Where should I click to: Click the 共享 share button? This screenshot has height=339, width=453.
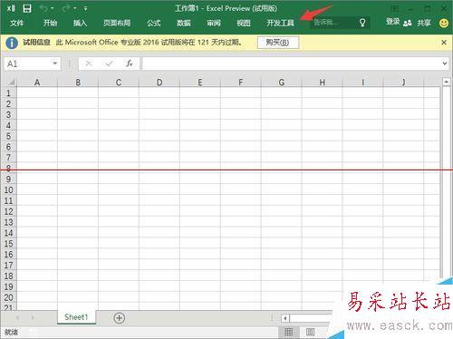[x=424, y=23]
